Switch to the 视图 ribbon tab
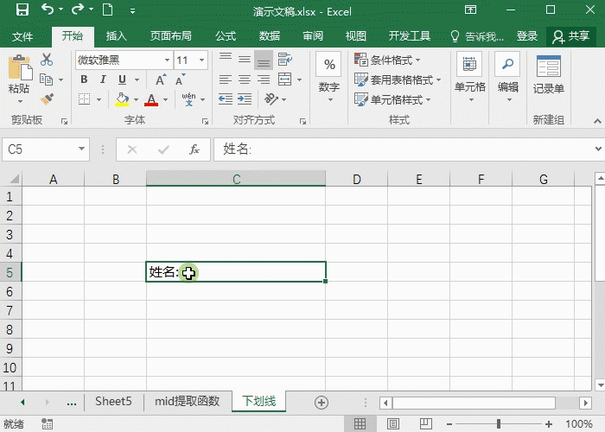Screen dimensions: 605x432 [356, 36]
